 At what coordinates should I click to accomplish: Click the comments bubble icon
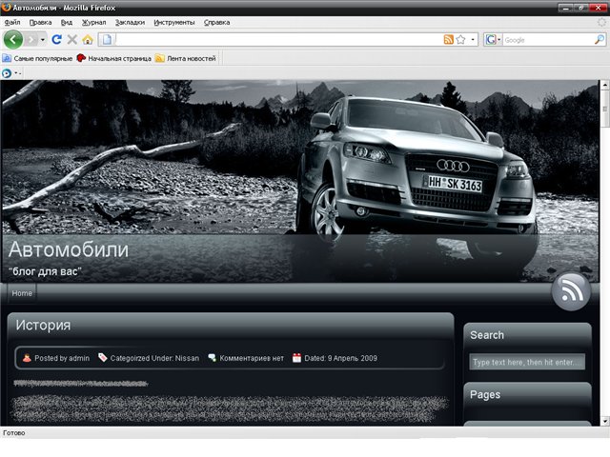point(212,358)
